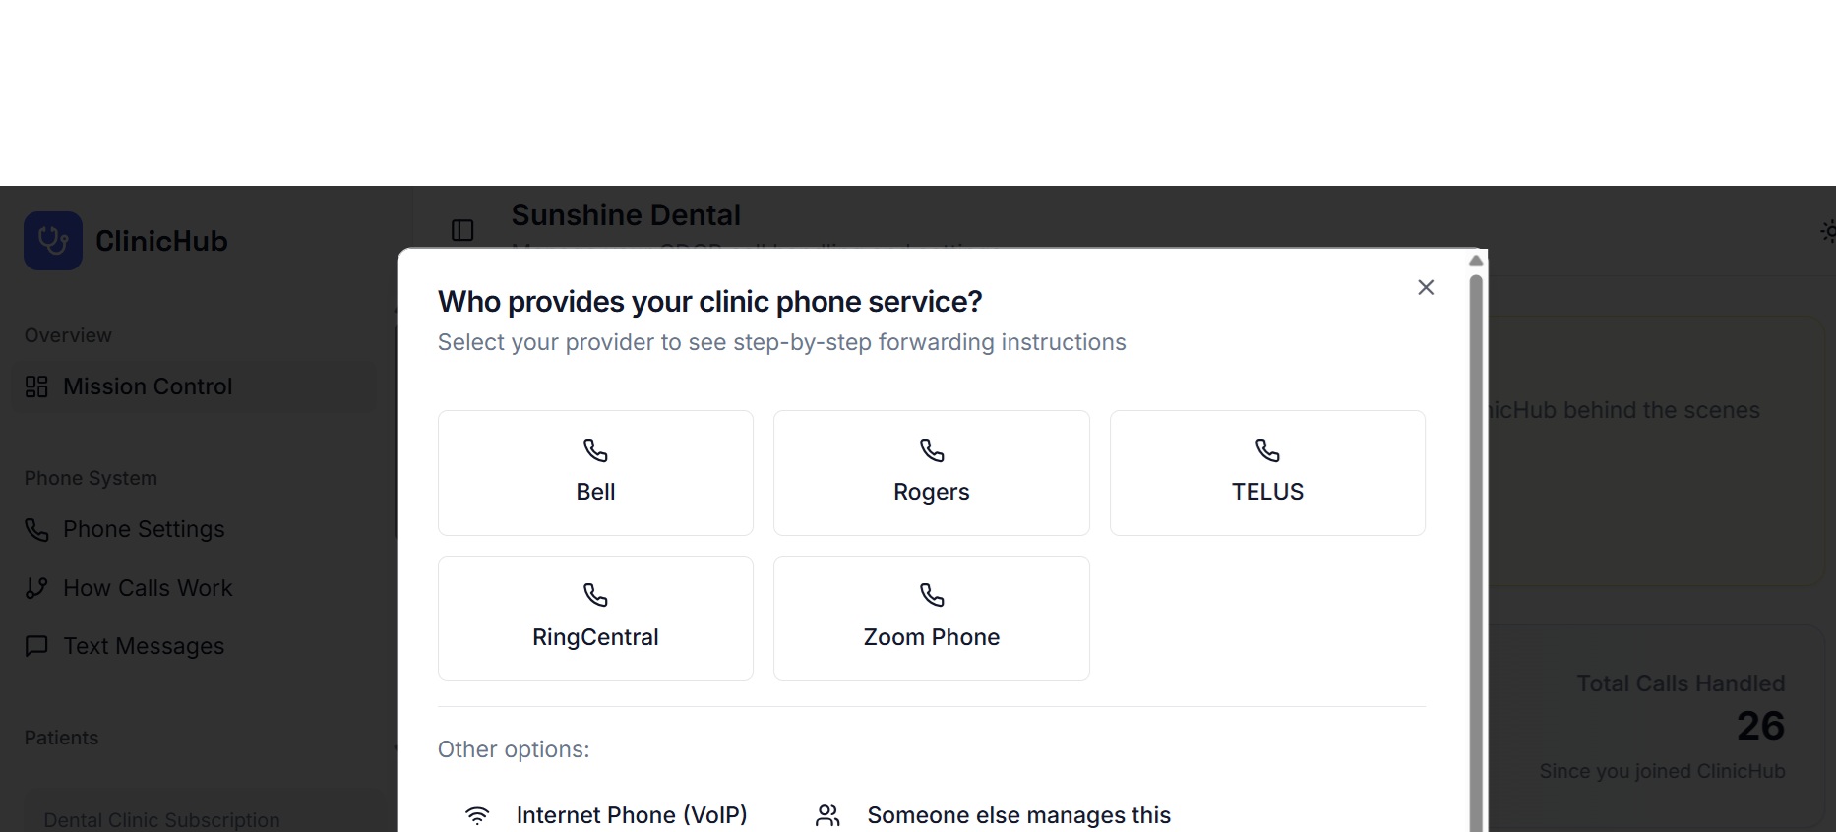Select Bell as your phone service provider
The width and height of the screenshot is (1836, 832).
pyautogui.click(x=594, y=473)
